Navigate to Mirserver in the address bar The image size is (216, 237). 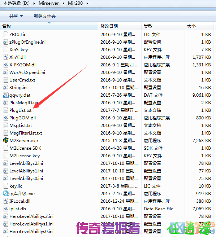(49, 3)
